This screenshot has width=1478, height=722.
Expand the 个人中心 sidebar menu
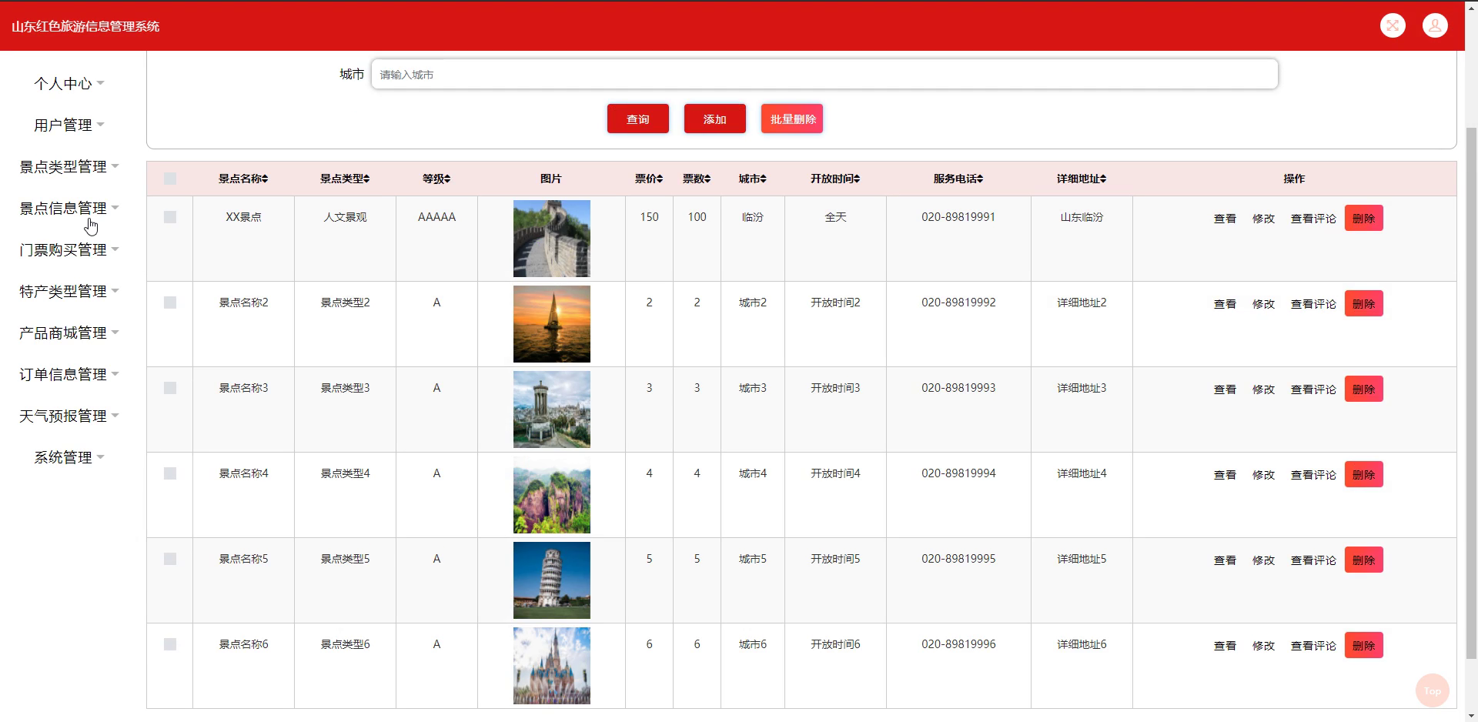click(x=69, y=83)
